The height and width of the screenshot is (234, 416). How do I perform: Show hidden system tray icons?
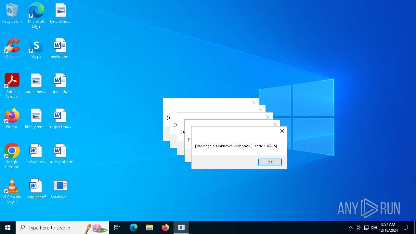(x=351, y=227)
